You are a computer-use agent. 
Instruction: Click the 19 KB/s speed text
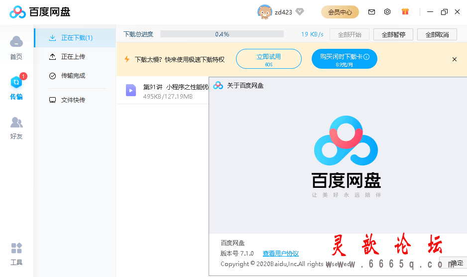(x=312, y=34)
